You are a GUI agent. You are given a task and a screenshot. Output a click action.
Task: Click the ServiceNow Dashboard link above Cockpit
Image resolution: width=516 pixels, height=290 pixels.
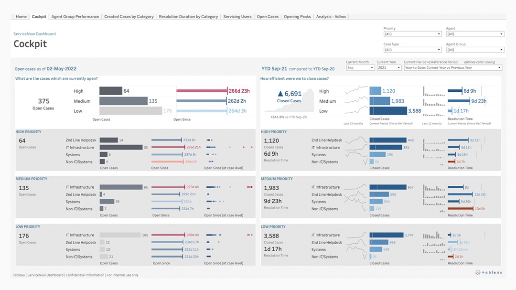34,34
